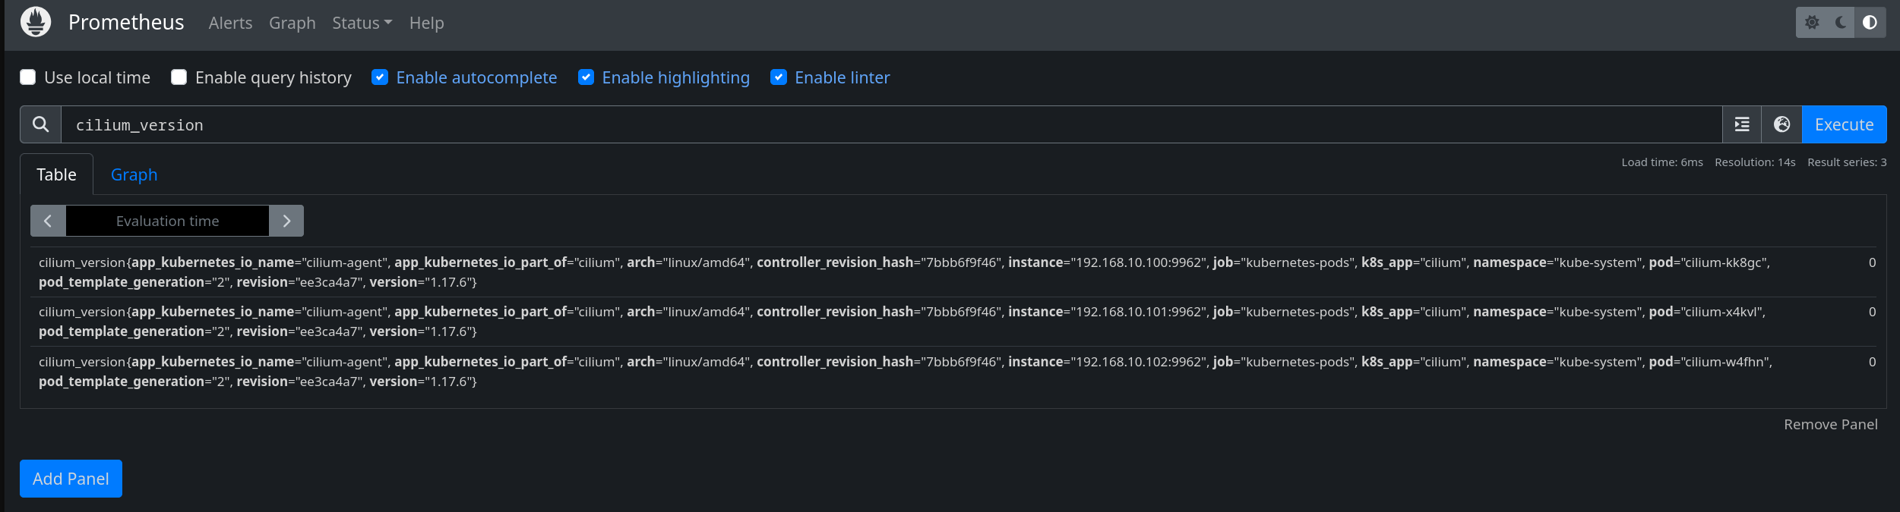Image resolution: width=1900 pixels, height=512 pixels.
Task: Expand the Status dropdown menu
Action: coord(362,24)
